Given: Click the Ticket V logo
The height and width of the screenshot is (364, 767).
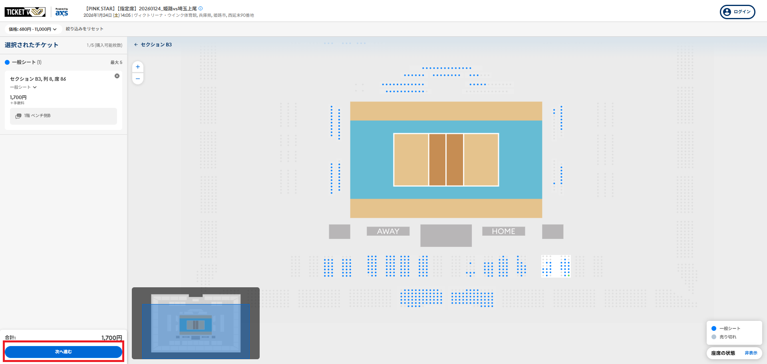Looking at the screenshot, I should pos(25,12).
